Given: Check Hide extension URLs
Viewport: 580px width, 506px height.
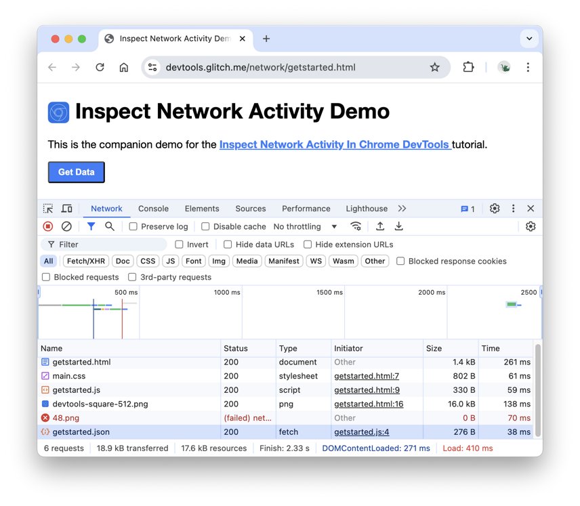Looking at the screenshot, I should click(x=308, y=245).
